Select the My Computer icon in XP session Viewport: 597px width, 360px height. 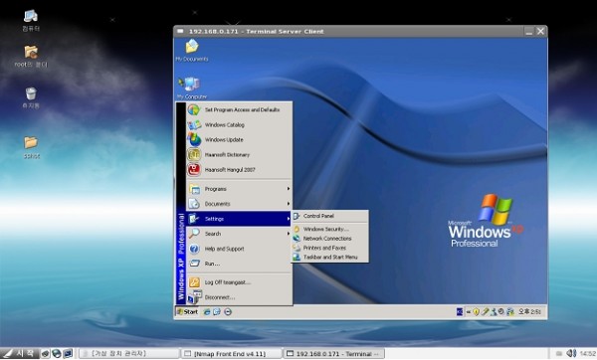pyautogui.click(x=192, y=88)
